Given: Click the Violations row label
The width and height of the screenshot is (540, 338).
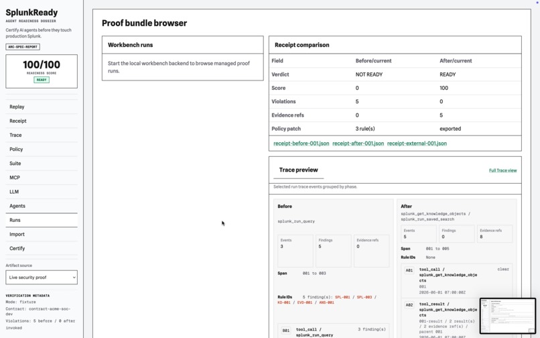Looking at the screenshot, I should tap(283, 101).
